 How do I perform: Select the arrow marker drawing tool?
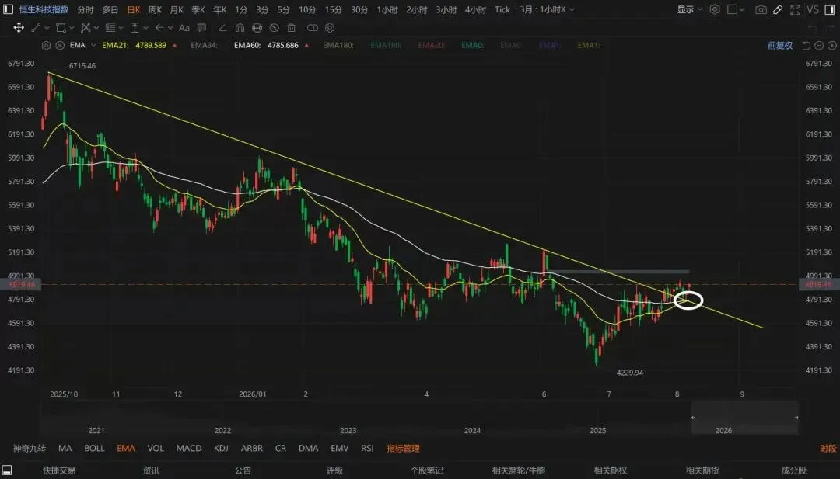coord(159,27)
